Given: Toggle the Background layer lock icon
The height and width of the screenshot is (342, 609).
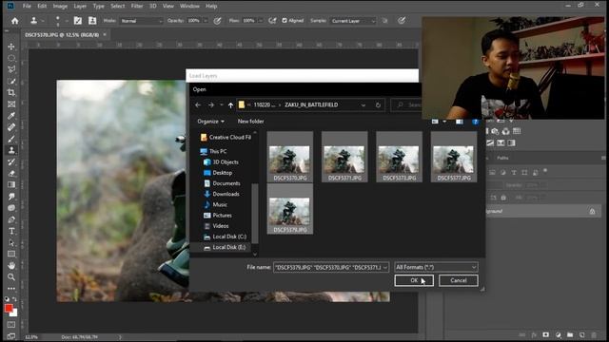Looking at the screenshot, I should (592, 211).
